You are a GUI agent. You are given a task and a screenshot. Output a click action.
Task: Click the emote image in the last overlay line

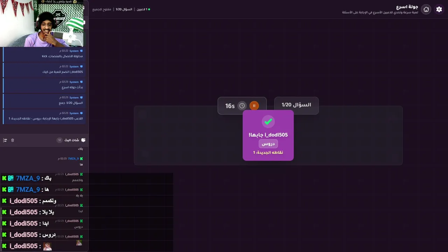pyautogui.click(x=47, y=246)
